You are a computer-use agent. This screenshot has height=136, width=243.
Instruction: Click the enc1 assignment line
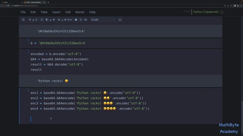point(85,93)
